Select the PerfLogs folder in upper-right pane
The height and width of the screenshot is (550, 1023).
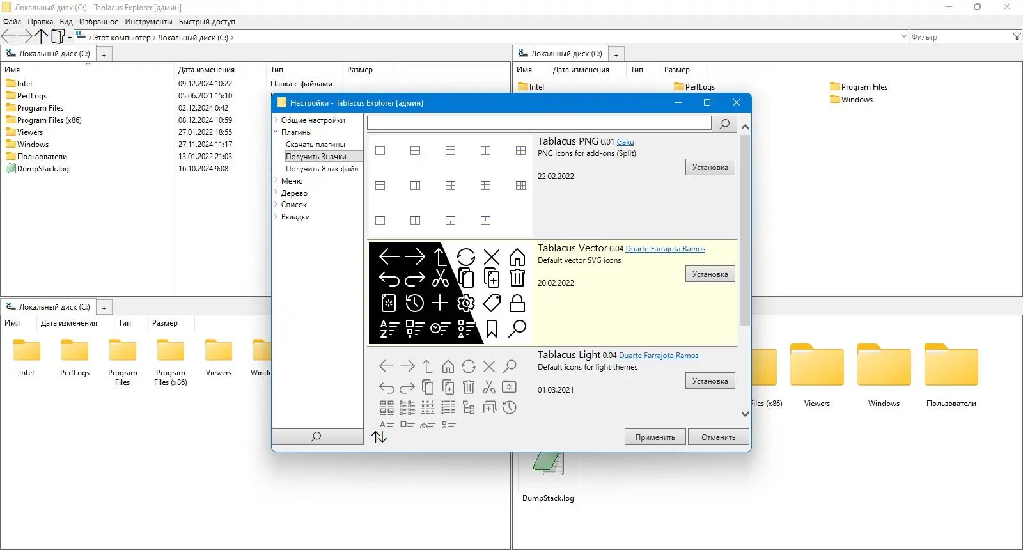[694, 87]
